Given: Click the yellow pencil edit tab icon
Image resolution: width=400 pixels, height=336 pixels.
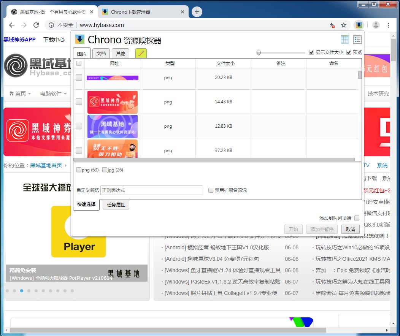Looking at the screenshot, I should (x=141, y=53).
